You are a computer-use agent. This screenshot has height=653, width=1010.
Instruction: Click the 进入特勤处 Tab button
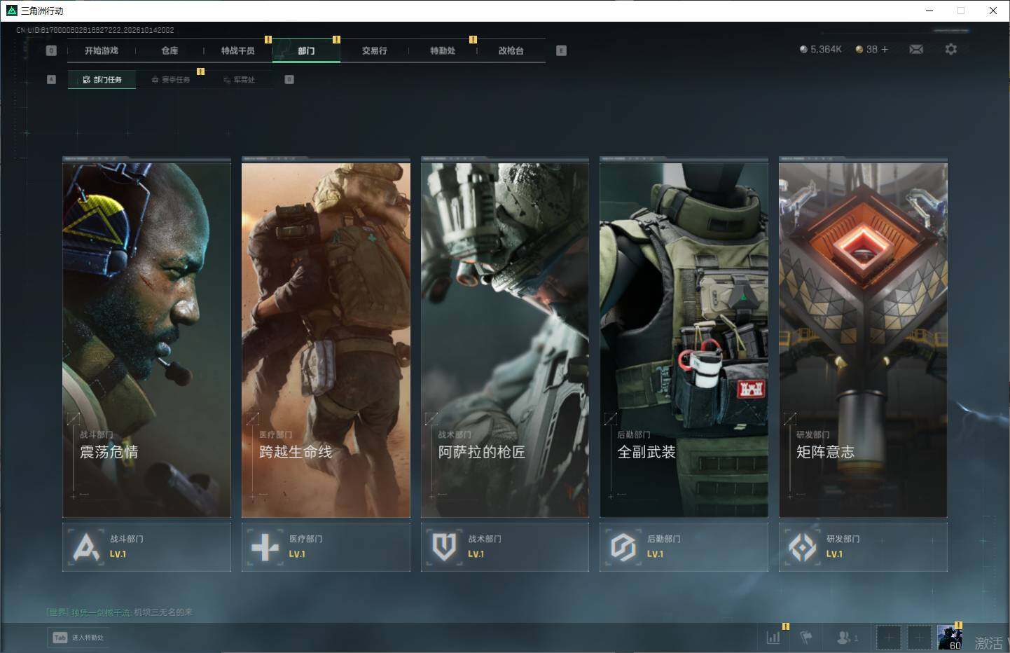tap(78, 638)
